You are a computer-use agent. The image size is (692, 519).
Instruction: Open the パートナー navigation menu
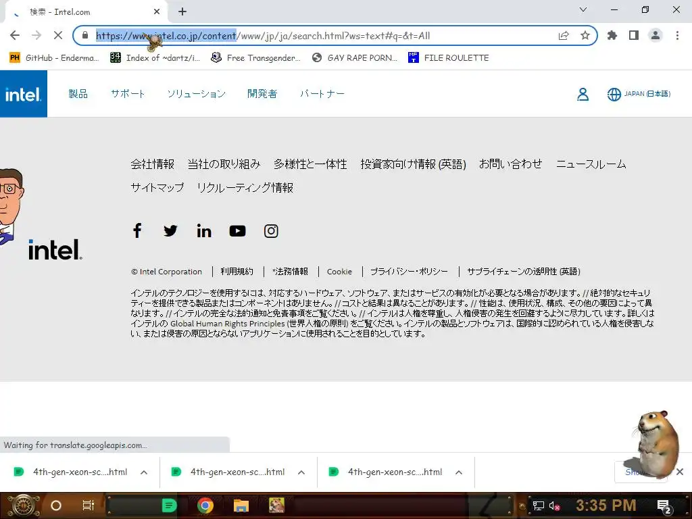click(x=322, y=93)
